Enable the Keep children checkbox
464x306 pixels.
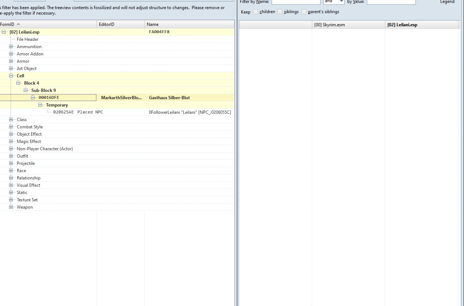(256, 12)
